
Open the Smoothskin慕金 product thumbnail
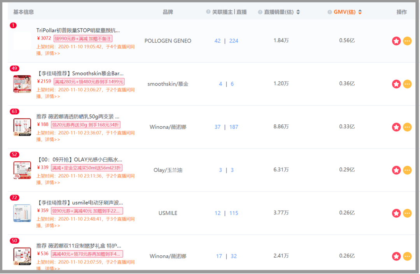click(x=22, y=84)
